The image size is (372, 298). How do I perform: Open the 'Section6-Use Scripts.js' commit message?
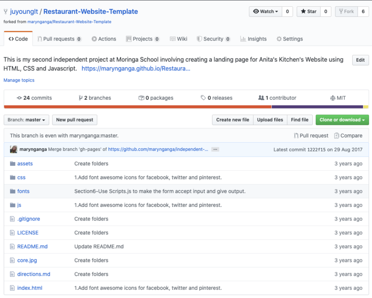[160, 191]
